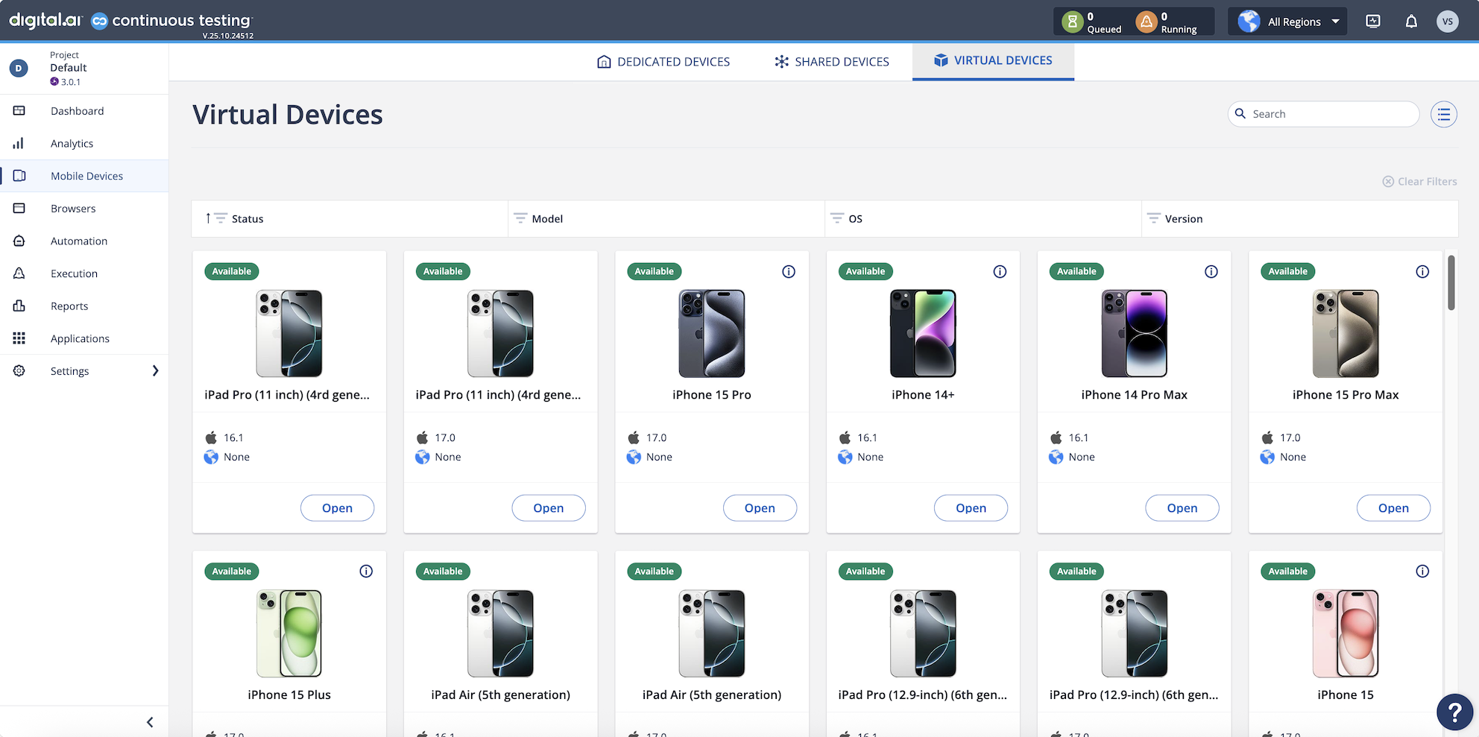
Task: Click the Dashboard sidebar icon
Action: click(19, 111)
